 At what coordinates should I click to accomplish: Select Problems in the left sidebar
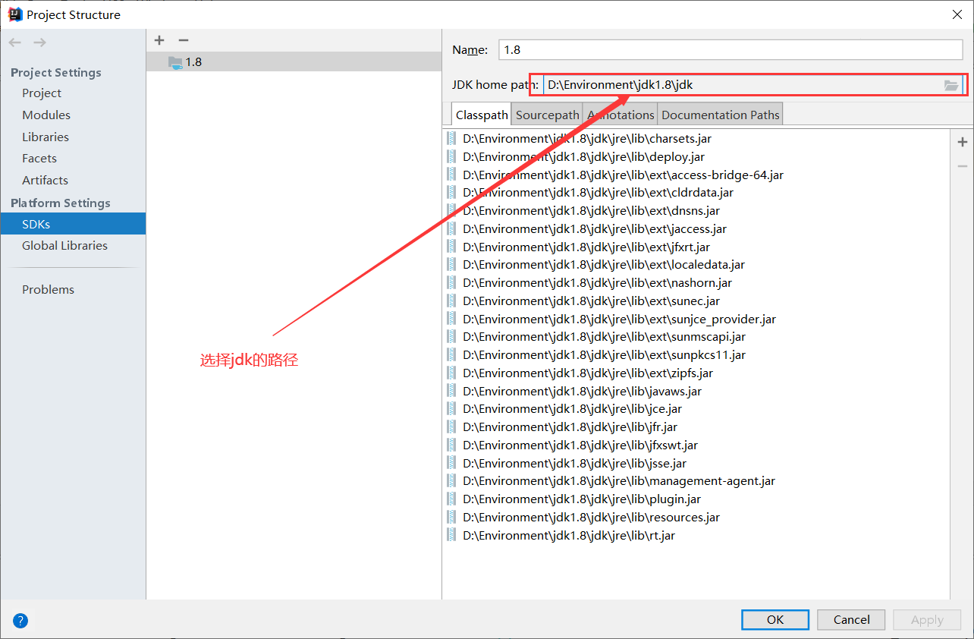pos(48,289)
